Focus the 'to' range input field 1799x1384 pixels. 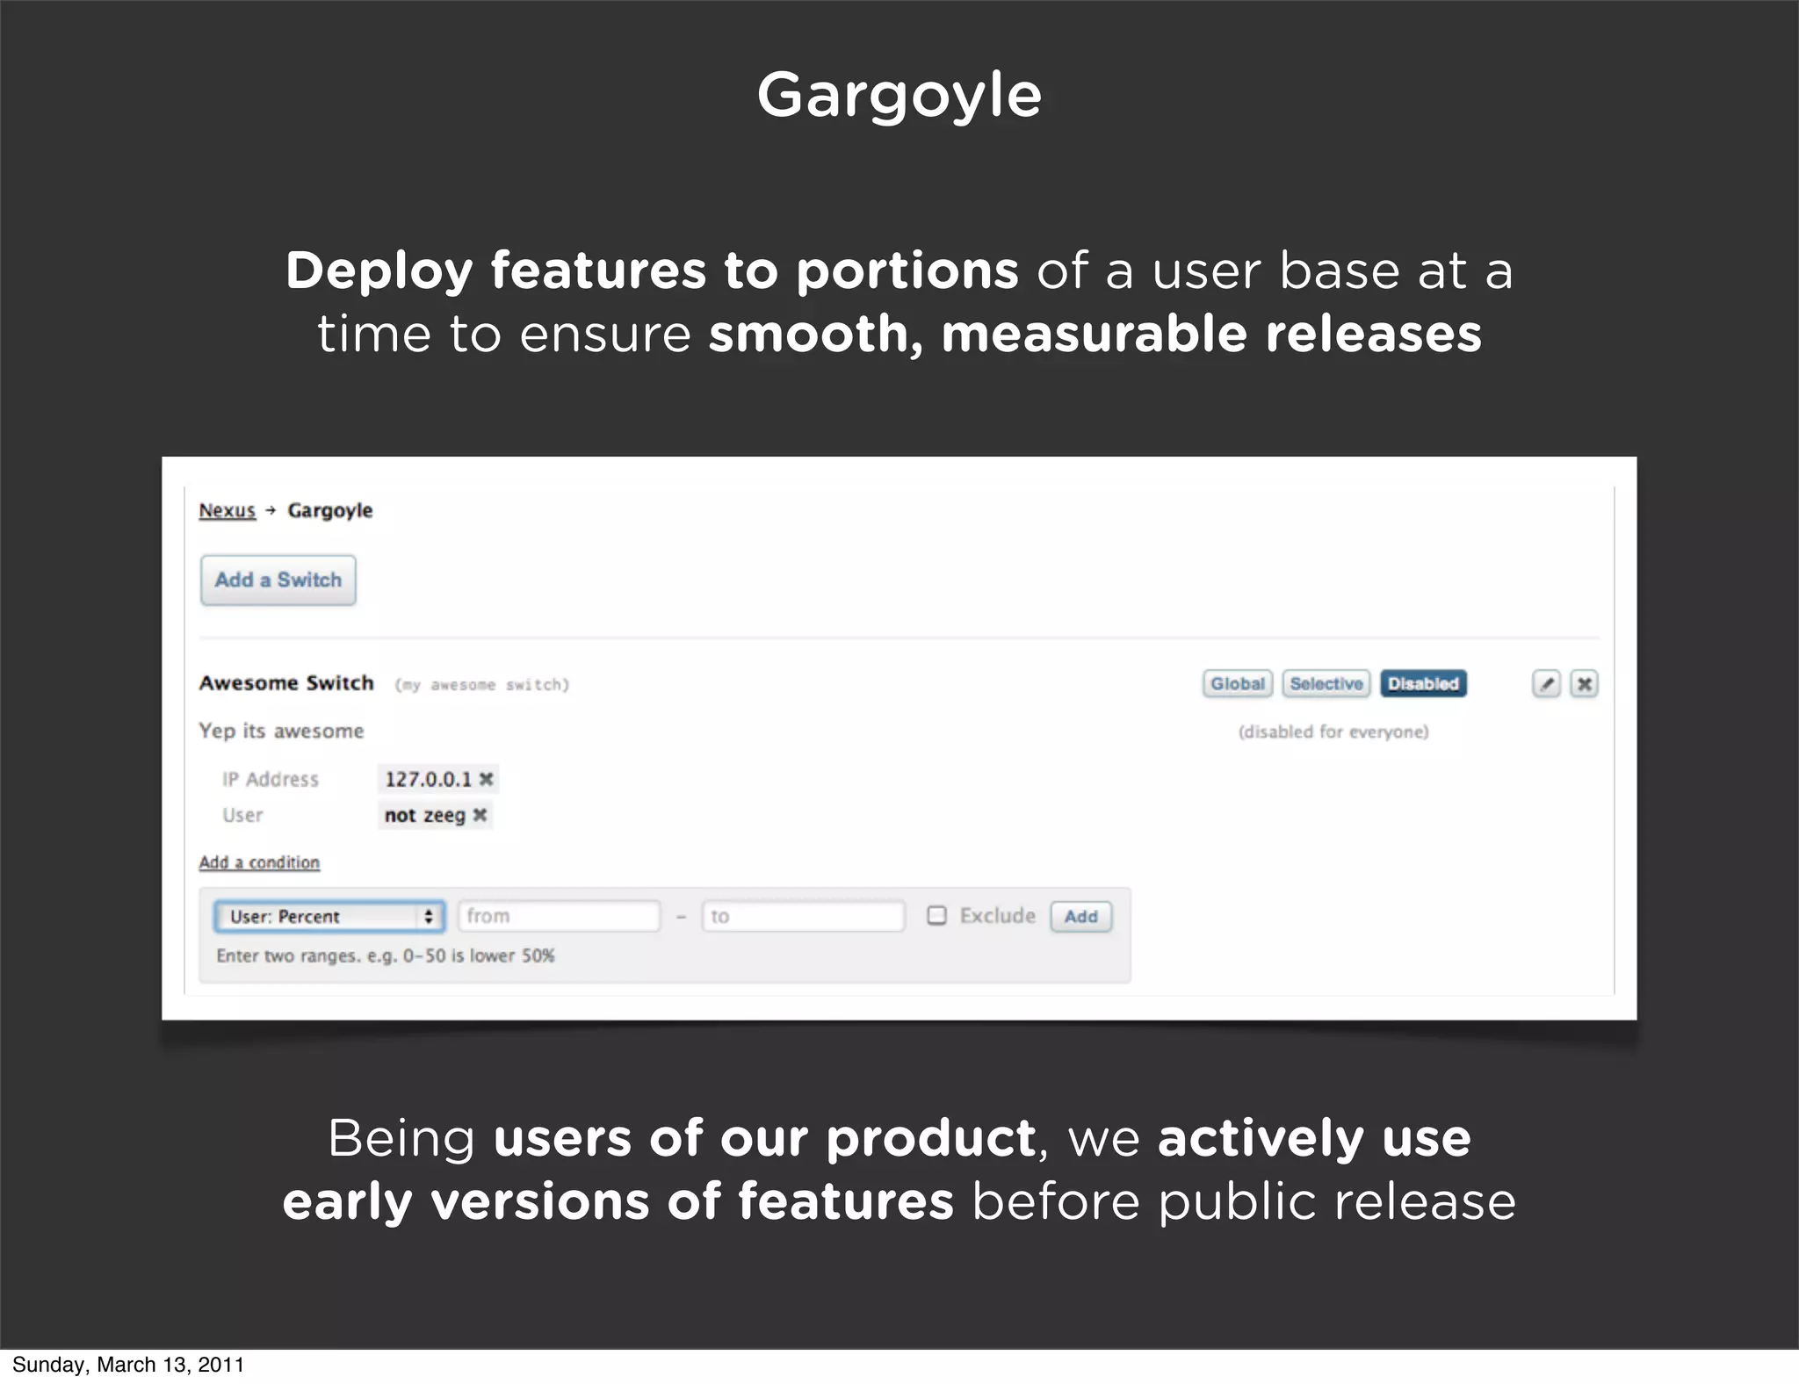click(x=803, y=916)
